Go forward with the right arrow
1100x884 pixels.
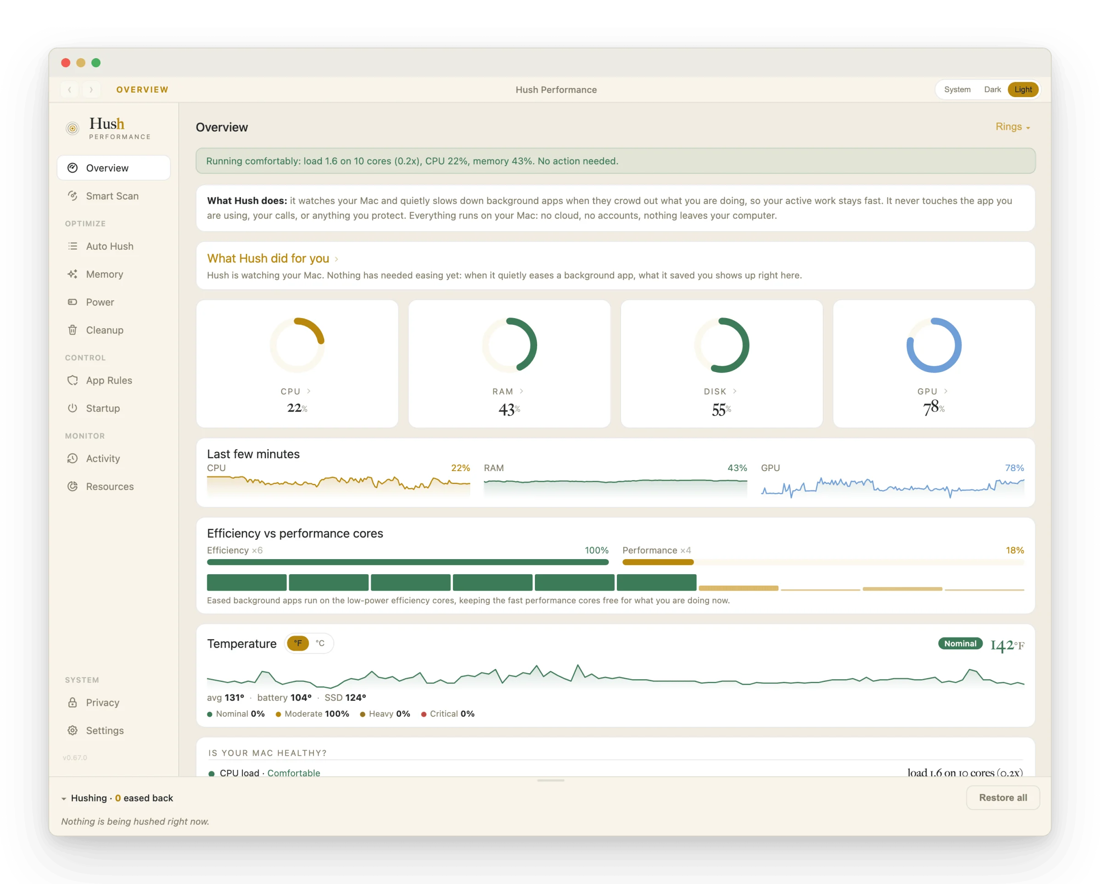pyautogui.click(x=91, y=89)
